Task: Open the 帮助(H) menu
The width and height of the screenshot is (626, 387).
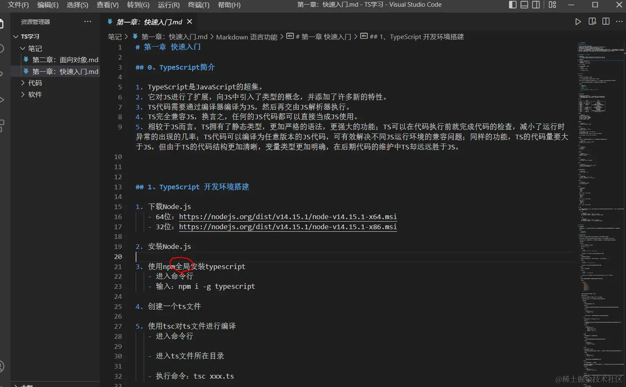Action: 229,5
